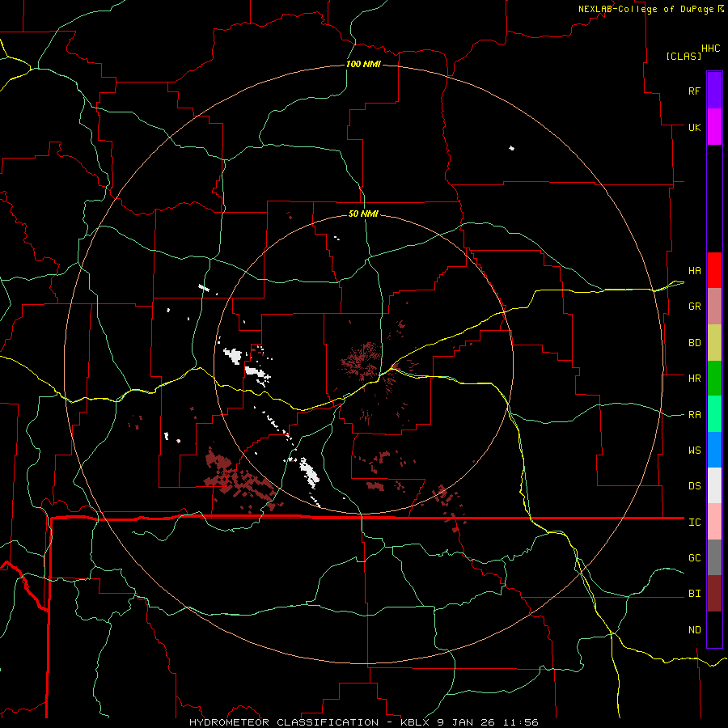Click the 'GC' legend label
The image size is (728, 728).
coord(695,558)
